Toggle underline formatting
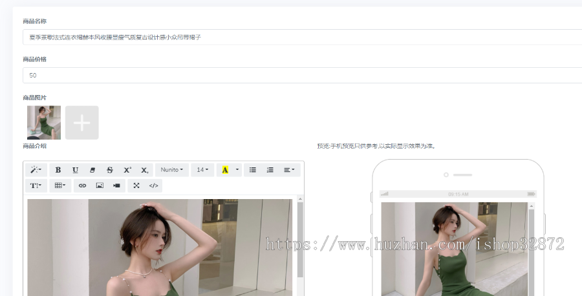This screenshot has height=296, width=582. (x=76, y=170)
